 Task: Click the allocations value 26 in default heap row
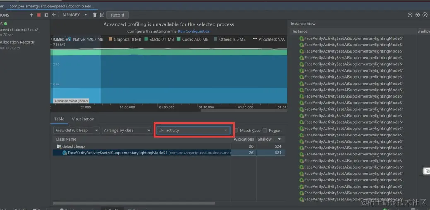251,146
